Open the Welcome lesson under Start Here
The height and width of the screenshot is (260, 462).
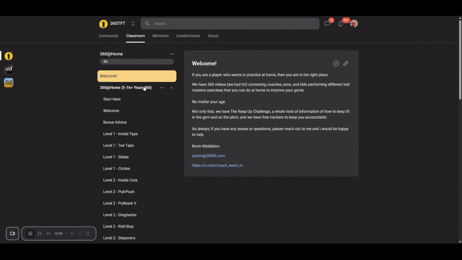click(x=111, y=111)
